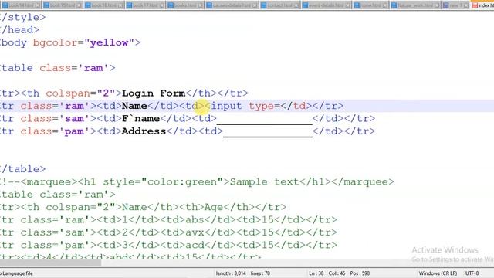
Task: Close the future_work.html tab
Action: tap(438, 5)
